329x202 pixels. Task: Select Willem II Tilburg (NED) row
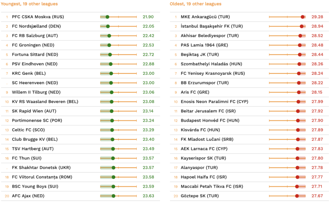point(80,92)
